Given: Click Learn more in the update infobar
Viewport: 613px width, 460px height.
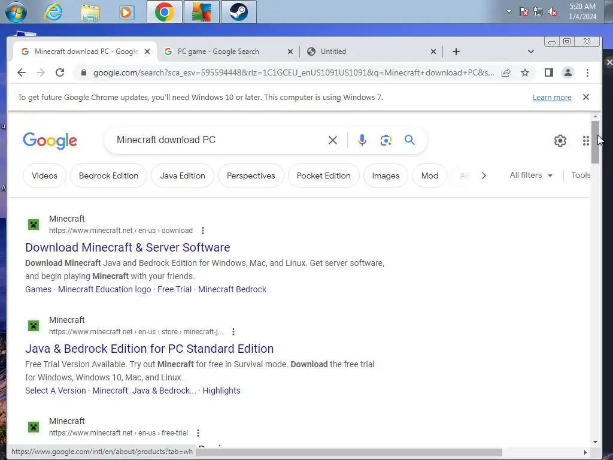Looking at the screenshot, I should 552,98.
